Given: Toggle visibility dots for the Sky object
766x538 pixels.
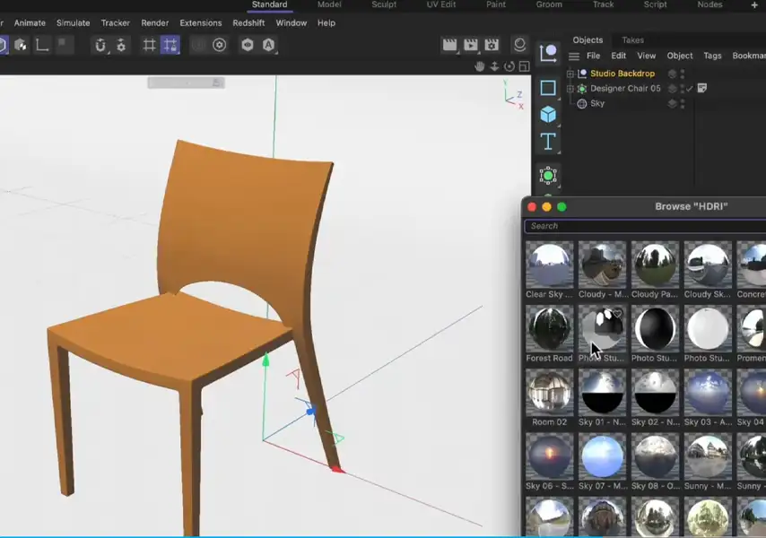Looking at the screenshot, I should pyautogui.click(x=683, y=103).
